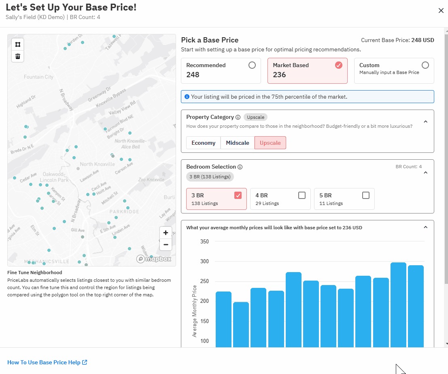The height and width of the screenshot is (374, 448).
Task: Zoom in on the map
Action: [166, 233]
